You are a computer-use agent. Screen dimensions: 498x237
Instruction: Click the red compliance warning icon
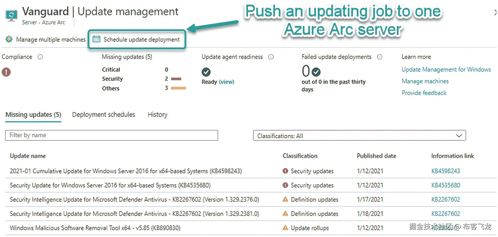[x=6, y=72]
